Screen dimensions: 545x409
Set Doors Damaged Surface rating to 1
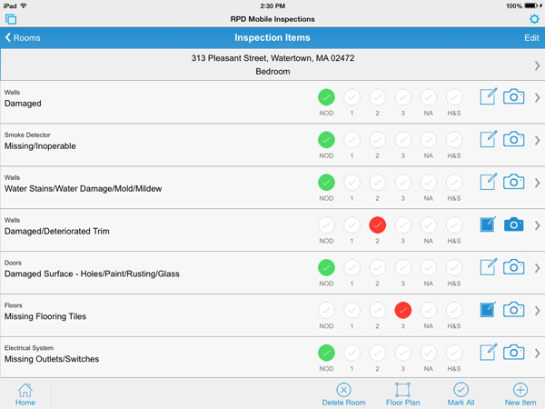point(352,267)
